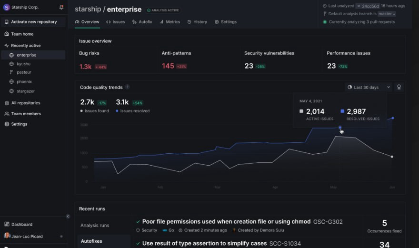Select the Analysis runs tab

click(x=95, y=225)
